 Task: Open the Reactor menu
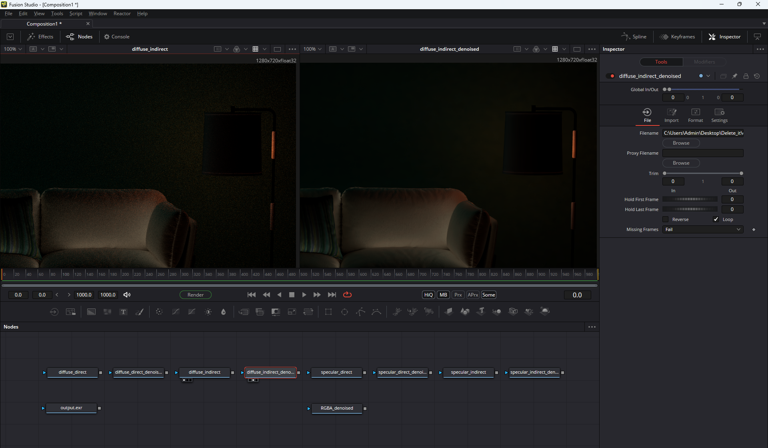122,14
